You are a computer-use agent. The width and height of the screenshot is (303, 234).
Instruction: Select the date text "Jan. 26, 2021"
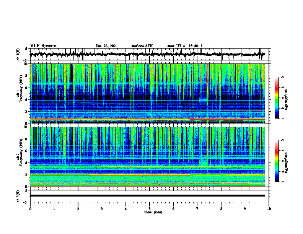[x=107, y=46]
